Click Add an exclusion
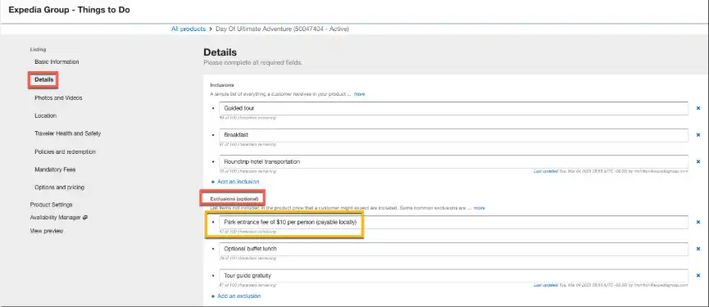Viewport: 709px width, 307px height. [x=236, y=296]
